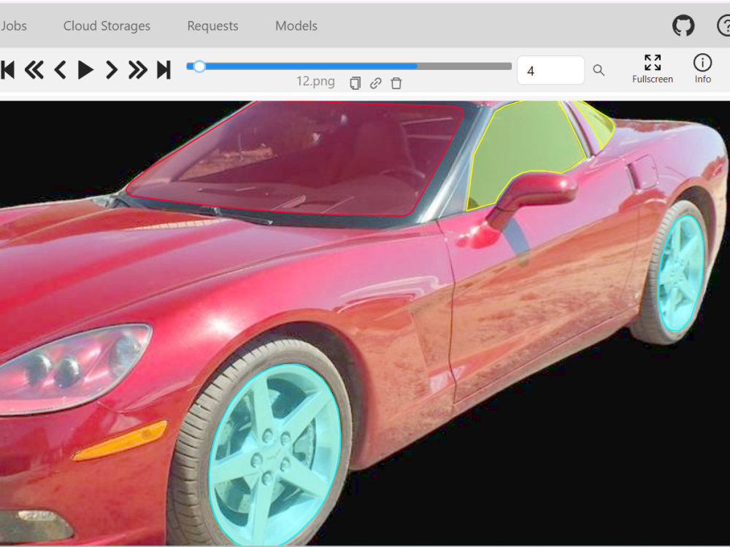Image resolution: width=730 pixels, height=547 pixels.
Task: Click the frame slider handle
Action: coord(199,66)
